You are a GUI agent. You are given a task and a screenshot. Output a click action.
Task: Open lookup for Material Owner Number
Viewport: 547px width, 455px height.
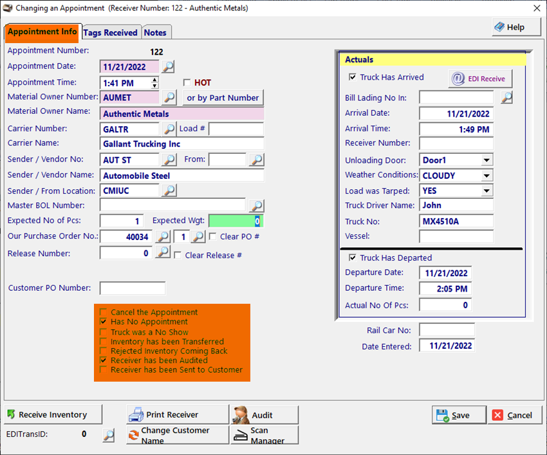pyautogui.click(x=168, y=97)
